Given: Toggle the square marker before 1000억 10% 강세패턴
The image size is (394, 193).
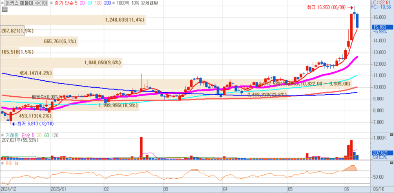Looking at the screenshot, I should (x=114, y=3).
